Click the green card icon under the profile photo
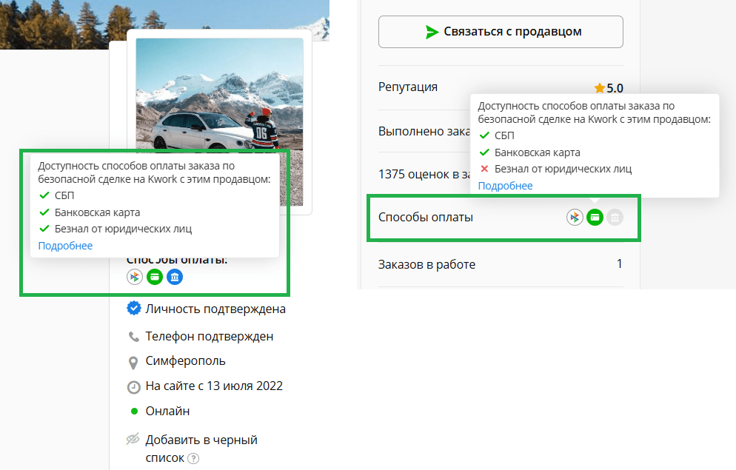Screen dimensions: 736x470 (154, 277)
